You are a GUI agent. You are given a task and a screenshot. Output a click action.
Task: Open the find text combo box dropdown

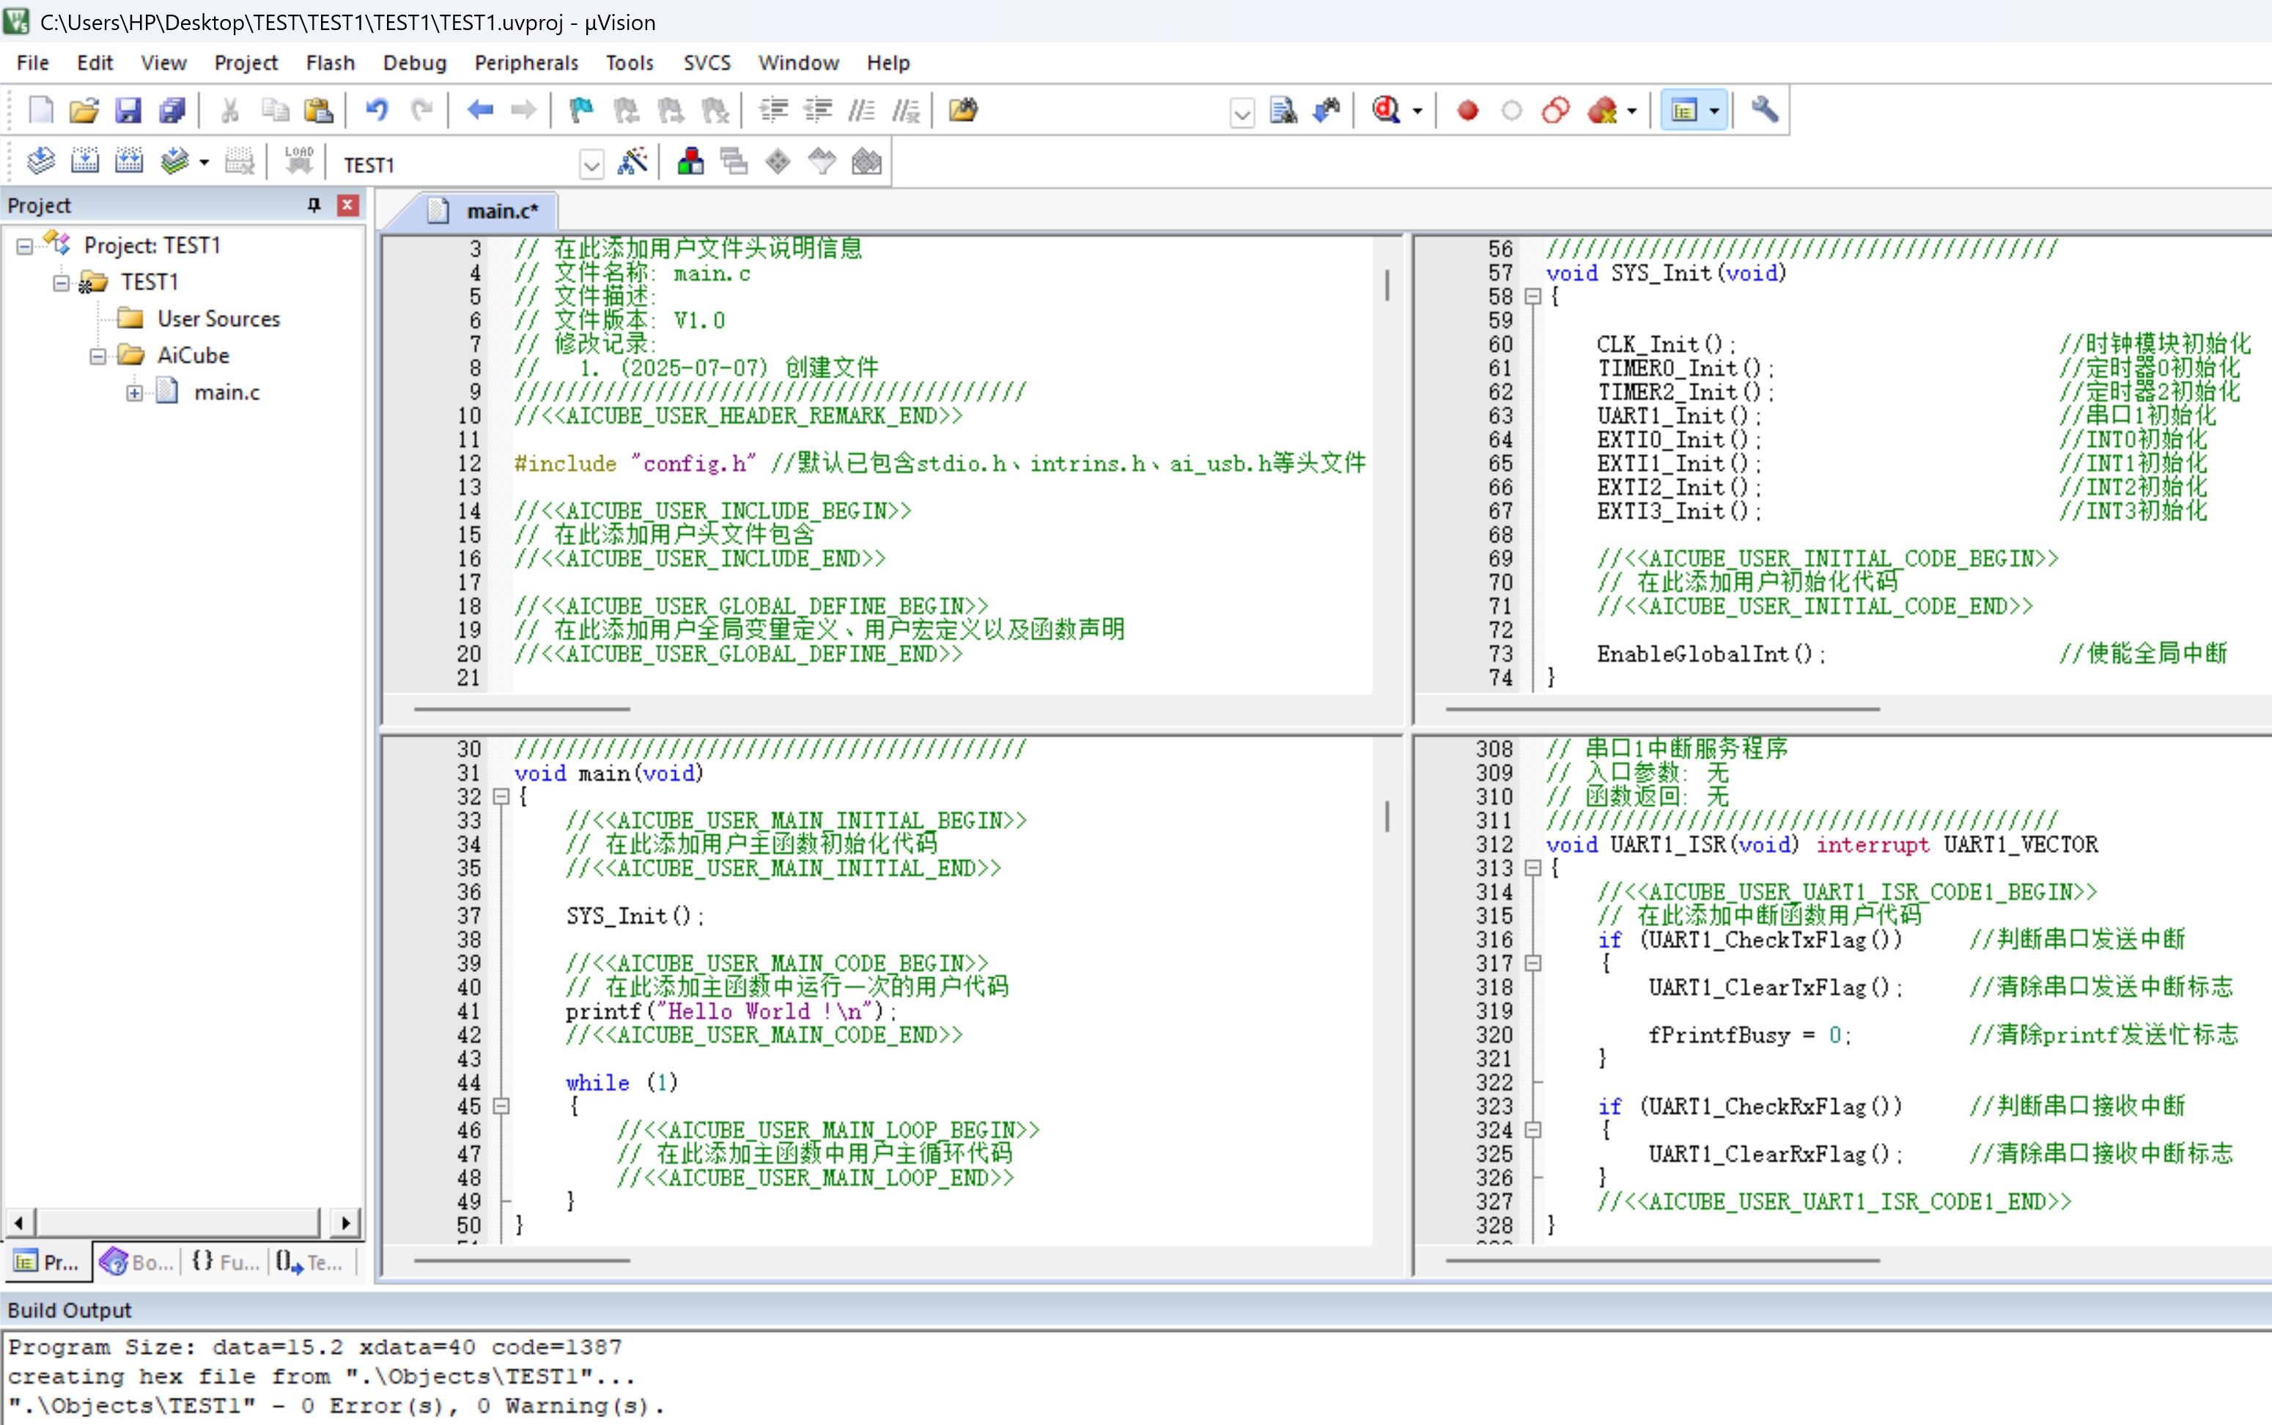1242,112
